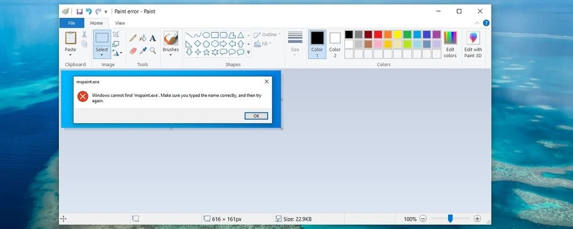The width and height of the screenshot is (573, 229).
Task: Pick the Polygon shape
Action: click(232, 35)
